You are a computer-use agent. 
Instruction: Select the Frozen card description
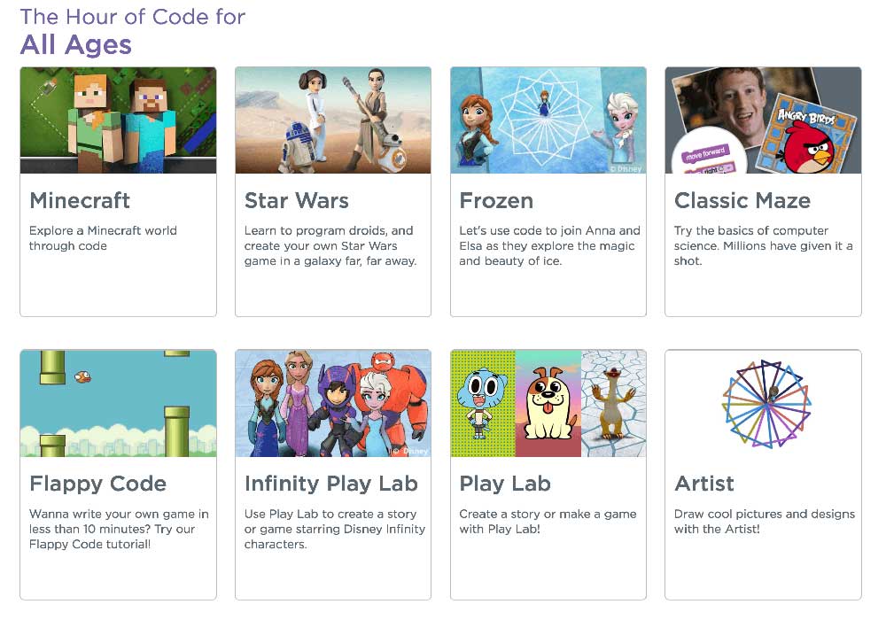(x=548, y=245)
